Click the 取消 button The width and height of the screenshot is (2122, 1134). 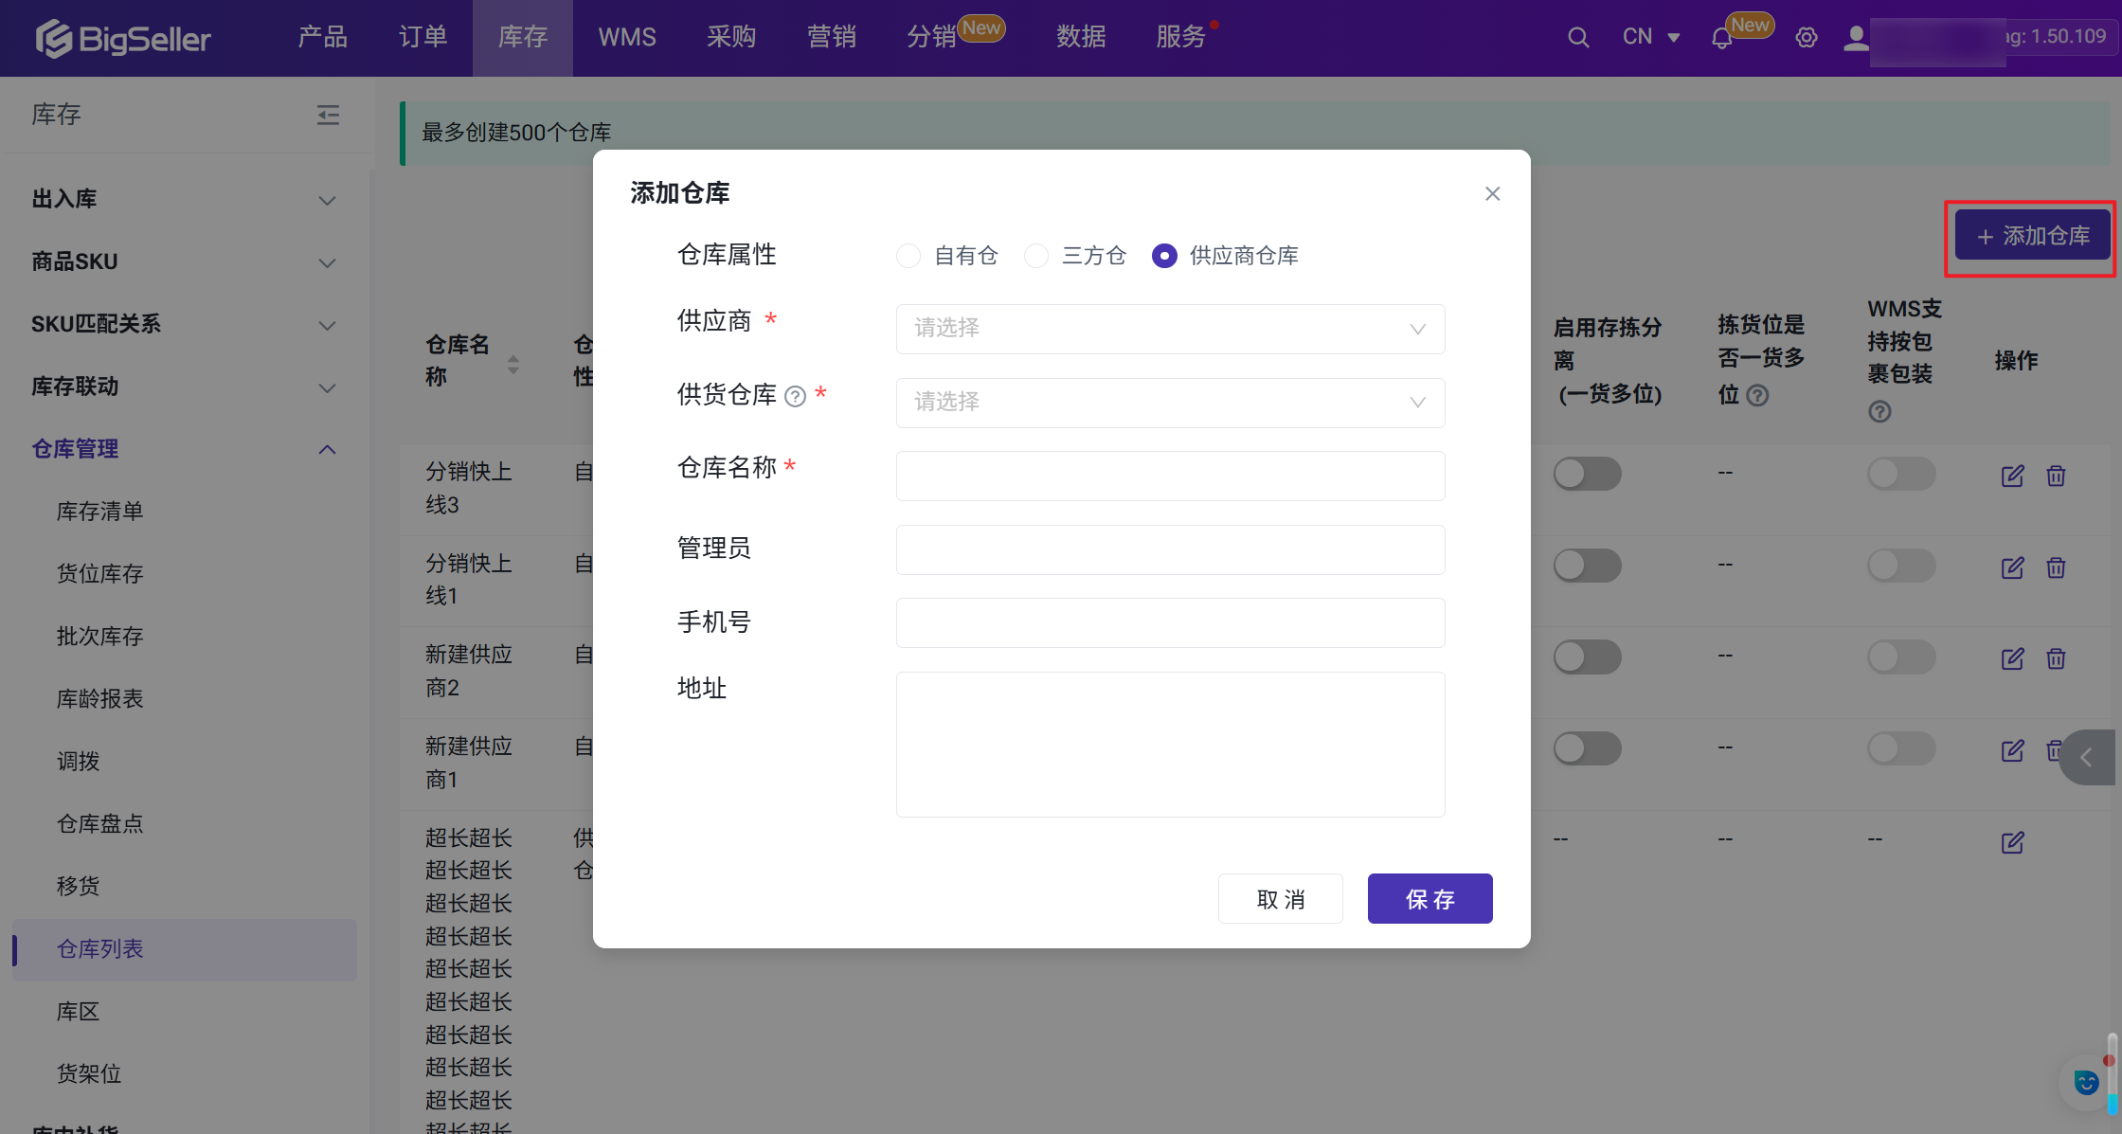coord(1280,898)
